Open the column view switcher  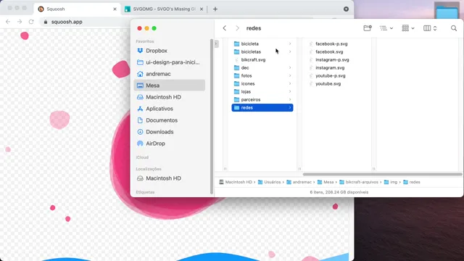click(430, 28)
